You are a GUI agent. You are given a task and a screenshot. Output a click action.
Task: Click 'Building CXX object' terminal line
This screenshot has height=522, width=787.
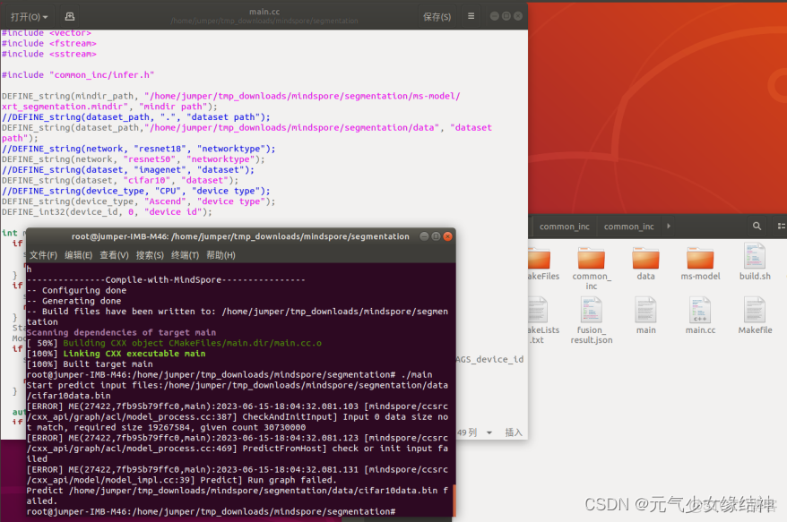coord(174,343)
